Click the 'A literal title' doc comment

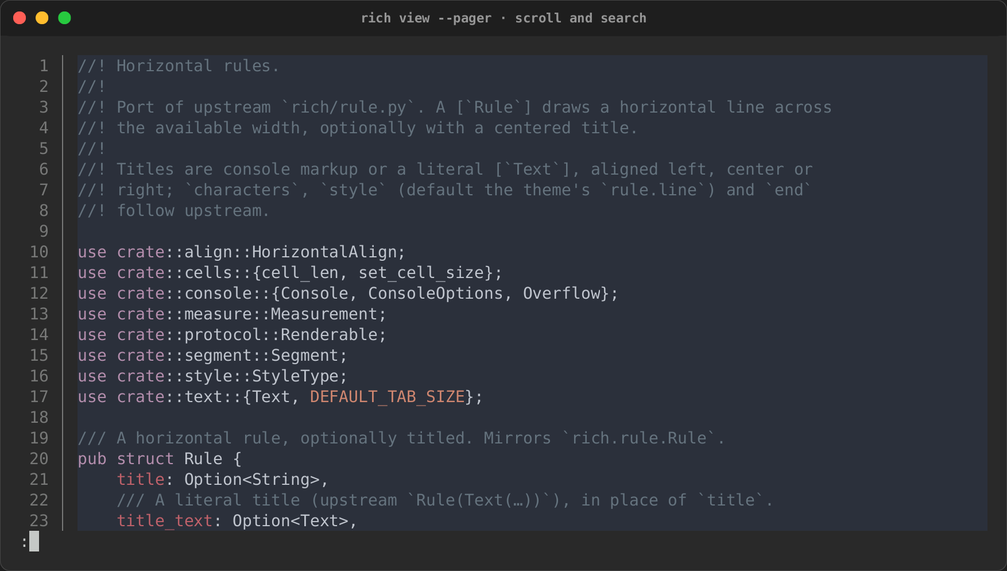445,500
